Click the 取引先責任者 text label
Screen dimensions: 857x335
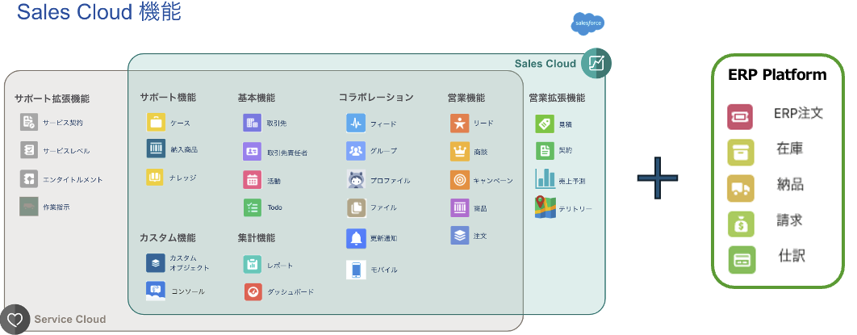tap(287, 153)
